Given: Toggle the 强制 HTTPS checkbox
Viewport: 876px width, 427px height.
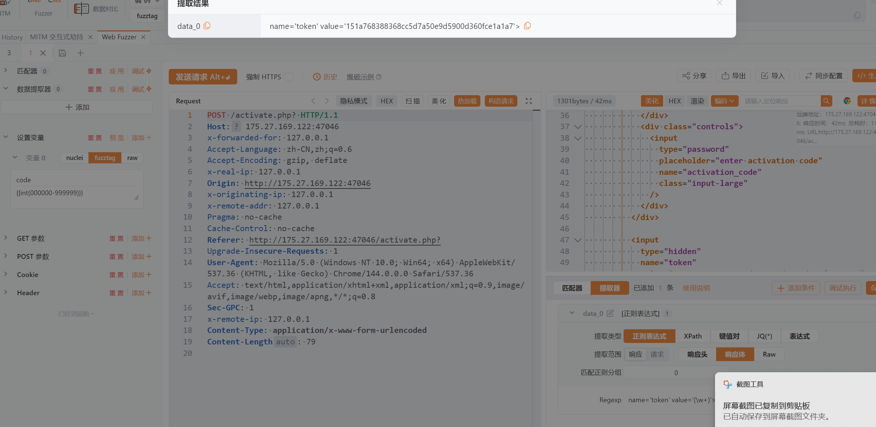Looking at the screenshot, I should click(289, 77).
